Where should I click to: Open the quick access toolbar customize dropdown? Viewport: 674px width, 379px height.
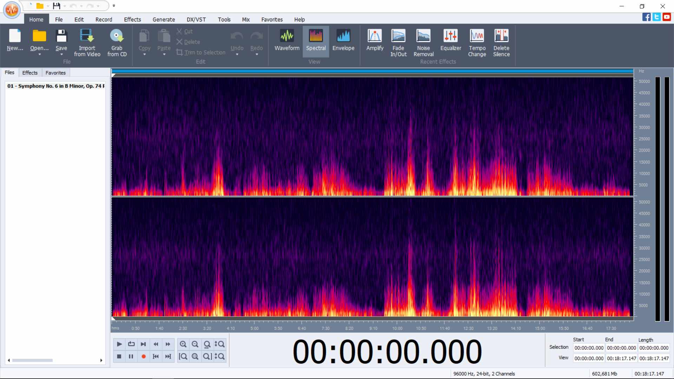pyautogui.click(x=114, y=6)
